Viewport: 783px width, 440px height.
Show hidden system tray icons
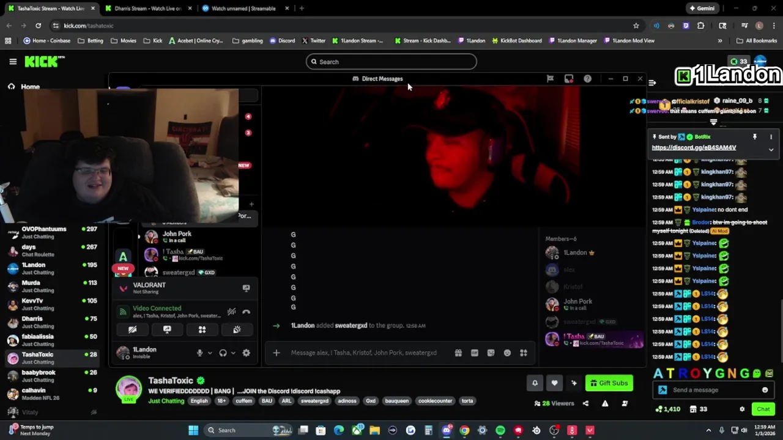(708, 430)
